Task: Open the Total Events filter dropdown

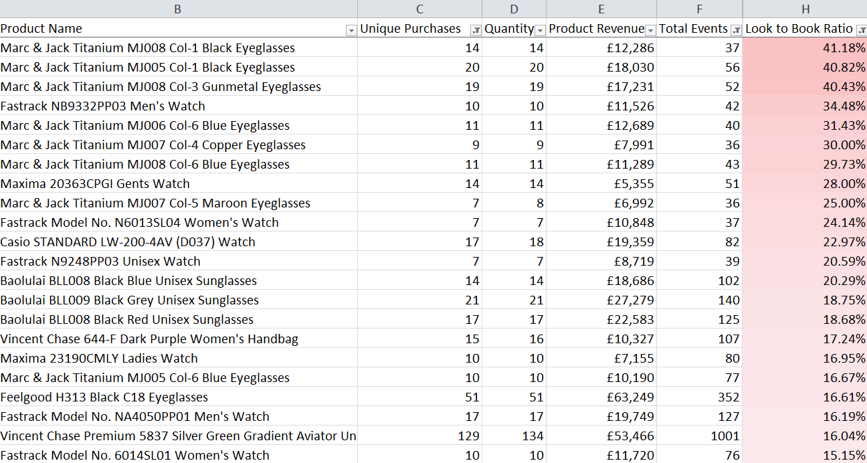Action: click(736, 30)
